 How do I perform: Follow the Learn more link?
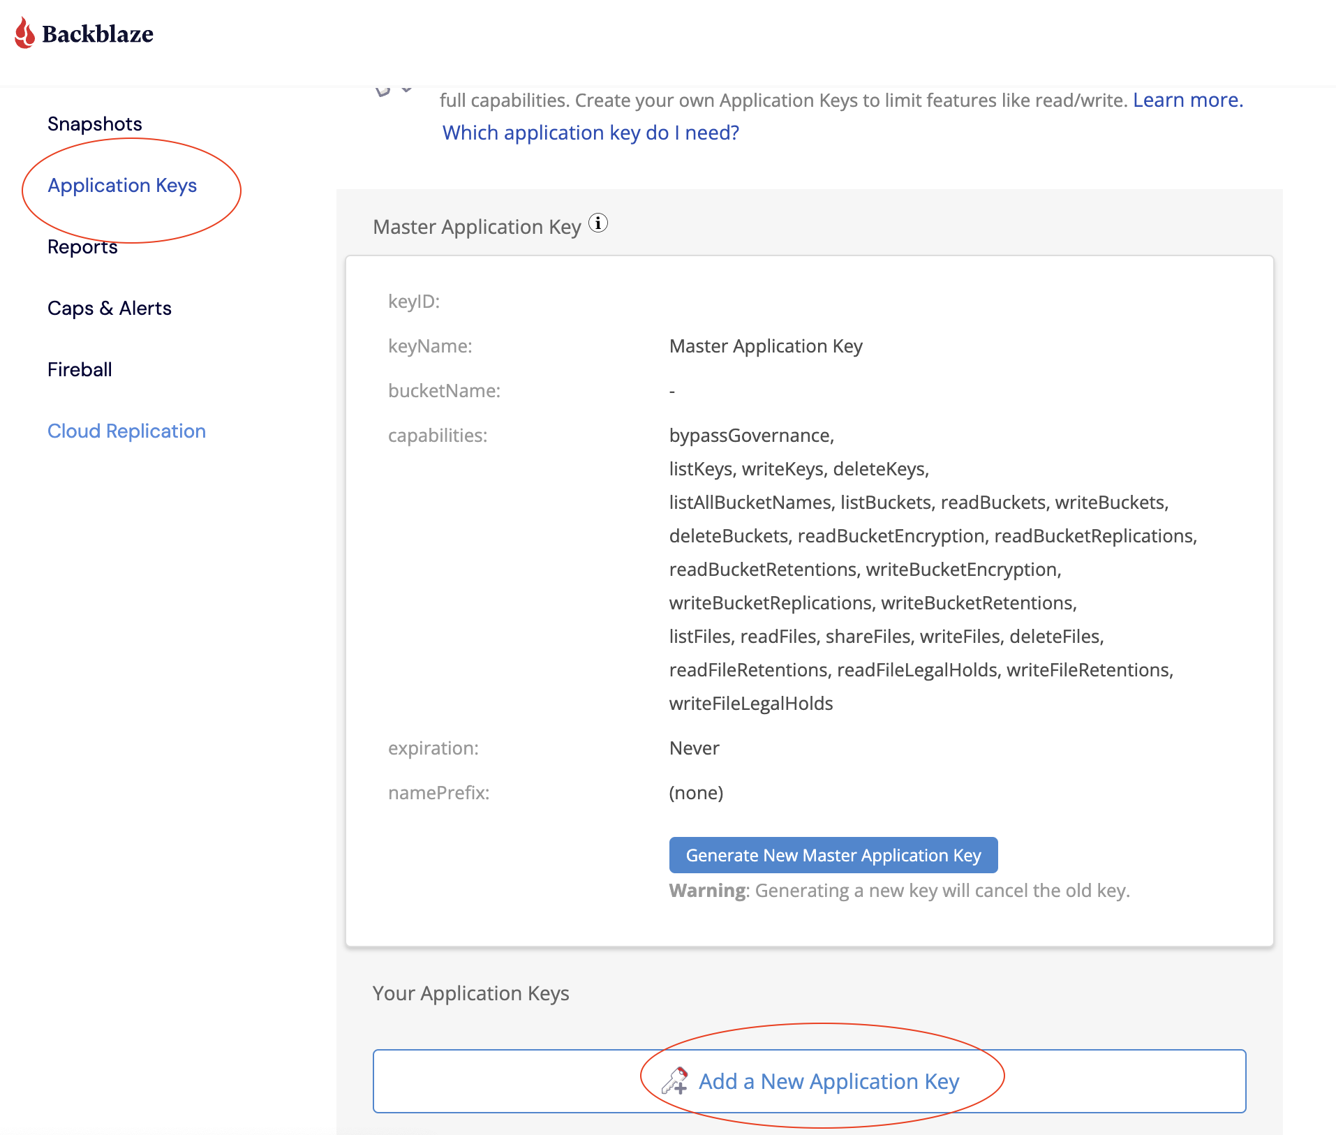(x=1187, y=101)
